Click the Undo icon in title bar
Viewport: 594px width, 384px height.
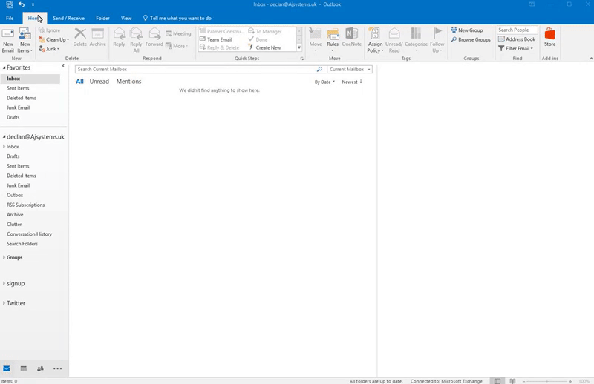(22, 4)
